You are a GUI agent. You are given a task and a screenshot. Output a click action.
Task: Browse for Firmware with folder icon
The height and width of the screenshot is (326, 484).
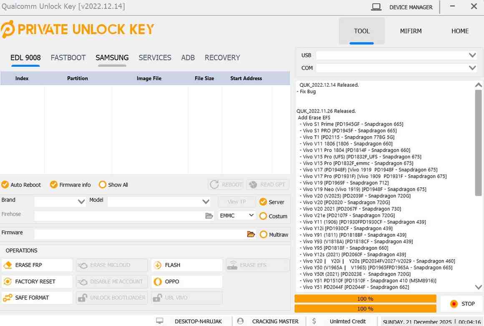(251, 234)
